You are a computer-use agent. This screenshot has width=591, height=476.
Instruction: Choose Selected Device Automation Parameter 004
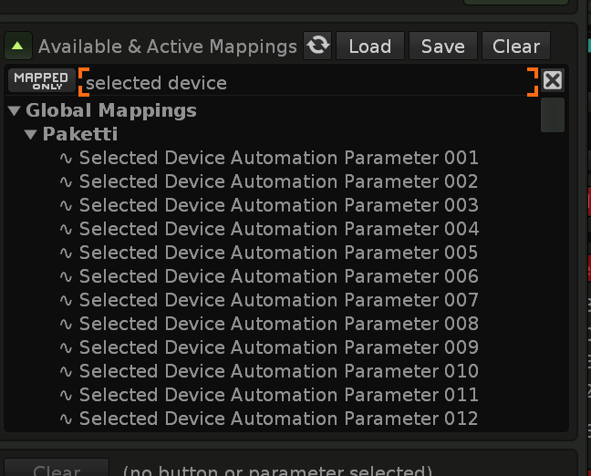coord(278,229)
